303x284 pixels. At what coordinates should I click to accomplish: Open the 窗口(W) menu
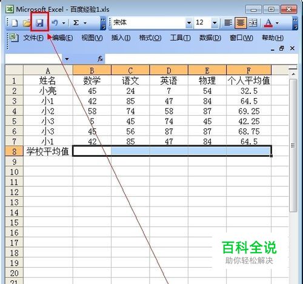click(241, 38)
